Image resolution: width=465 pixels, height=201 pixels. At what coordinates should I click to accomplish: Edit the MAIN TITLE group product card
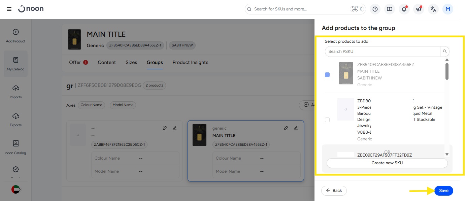(296, 128)
